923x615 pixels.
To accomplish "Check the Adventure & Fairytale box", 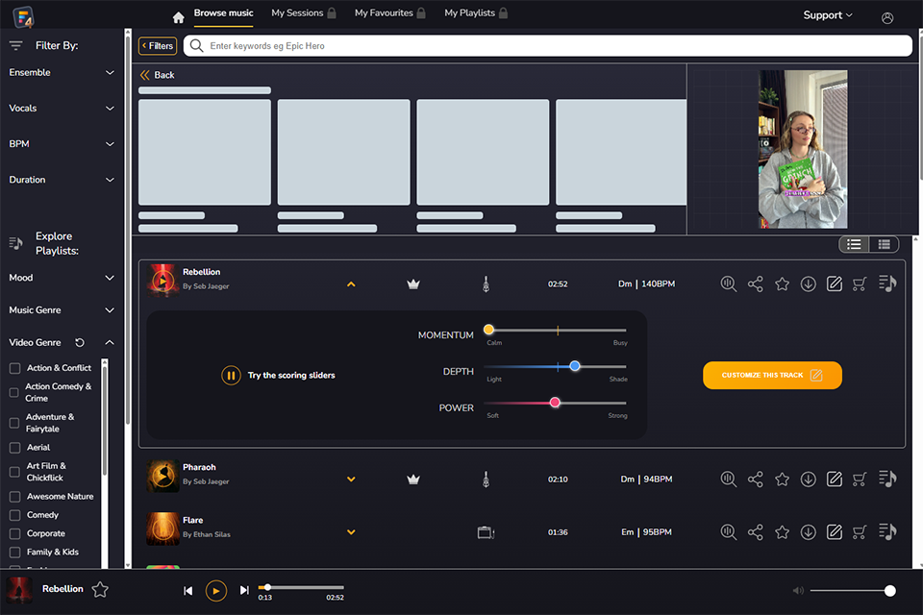I will 14,423.
